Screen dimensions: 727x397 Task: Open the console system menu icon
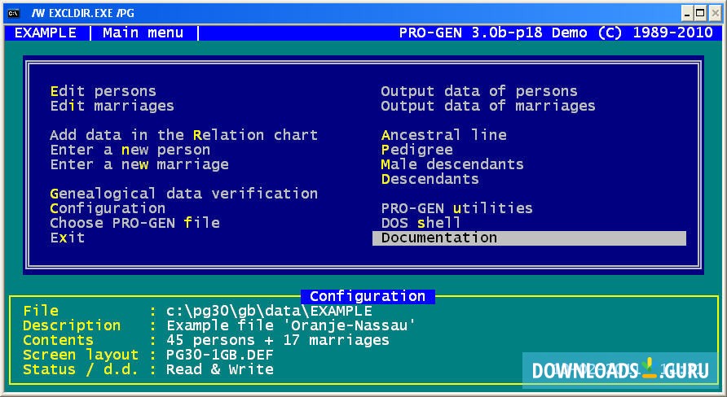pos(14,13)
